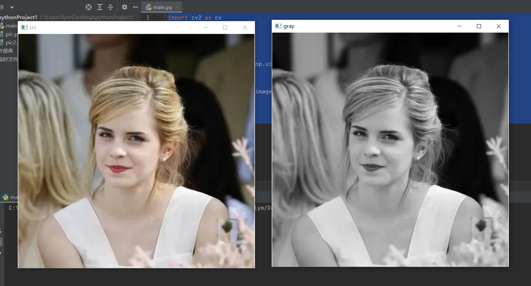Viewport: 531px width, 286px height.
Task: Expand all items in project tree
Action: point(100,7)
